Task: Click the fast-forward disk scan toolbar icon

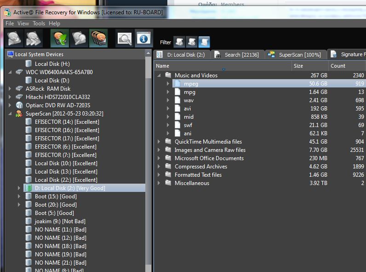Action: (x=34, y=38)
